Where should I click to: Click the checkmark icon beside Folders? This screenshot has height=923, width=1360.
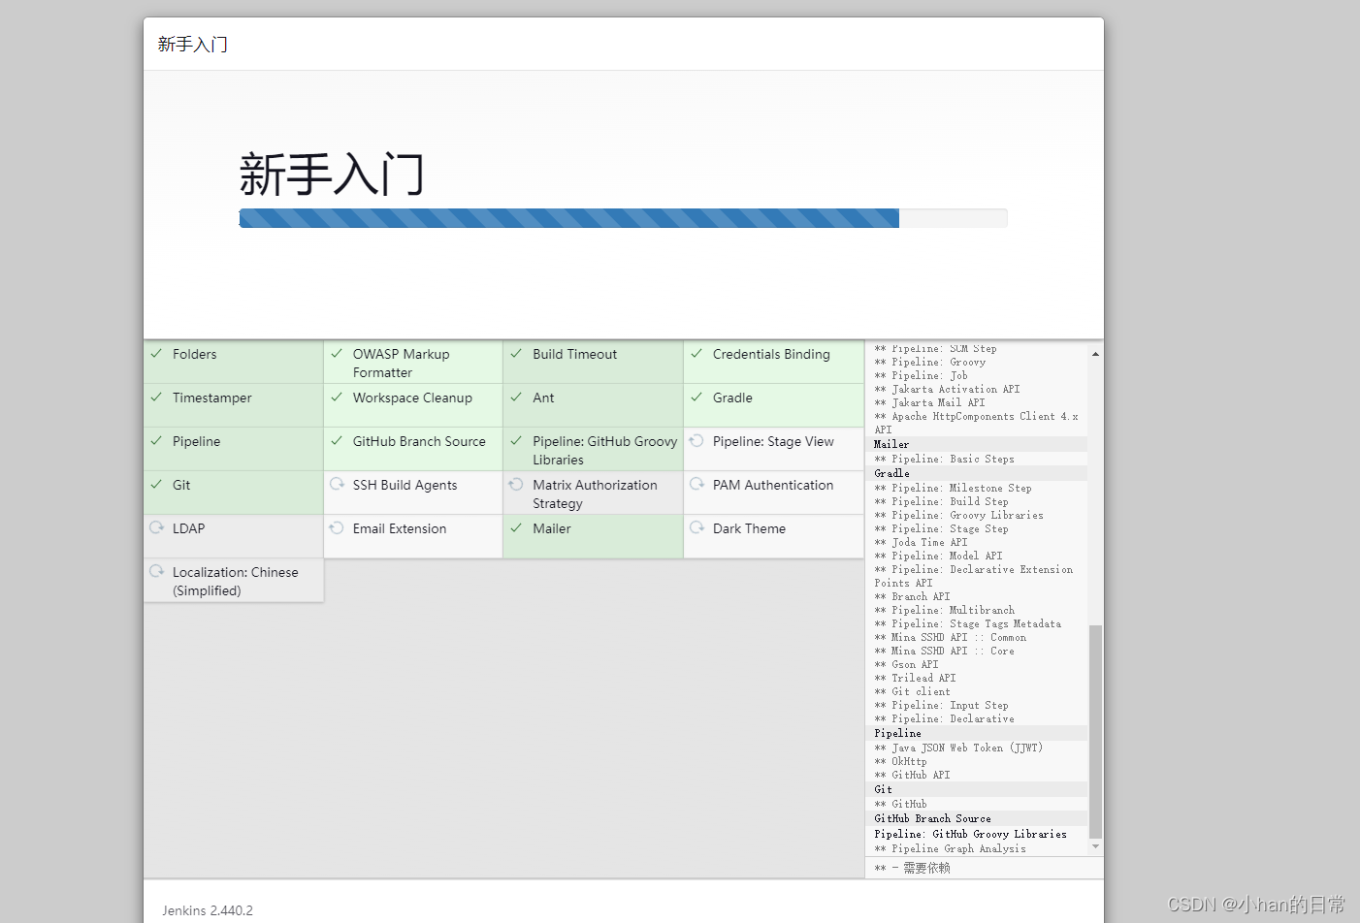[x=156, y=354]
